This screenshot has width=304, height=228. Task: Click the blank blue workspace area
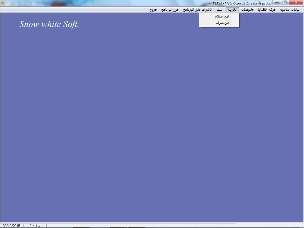pos(148,119)
